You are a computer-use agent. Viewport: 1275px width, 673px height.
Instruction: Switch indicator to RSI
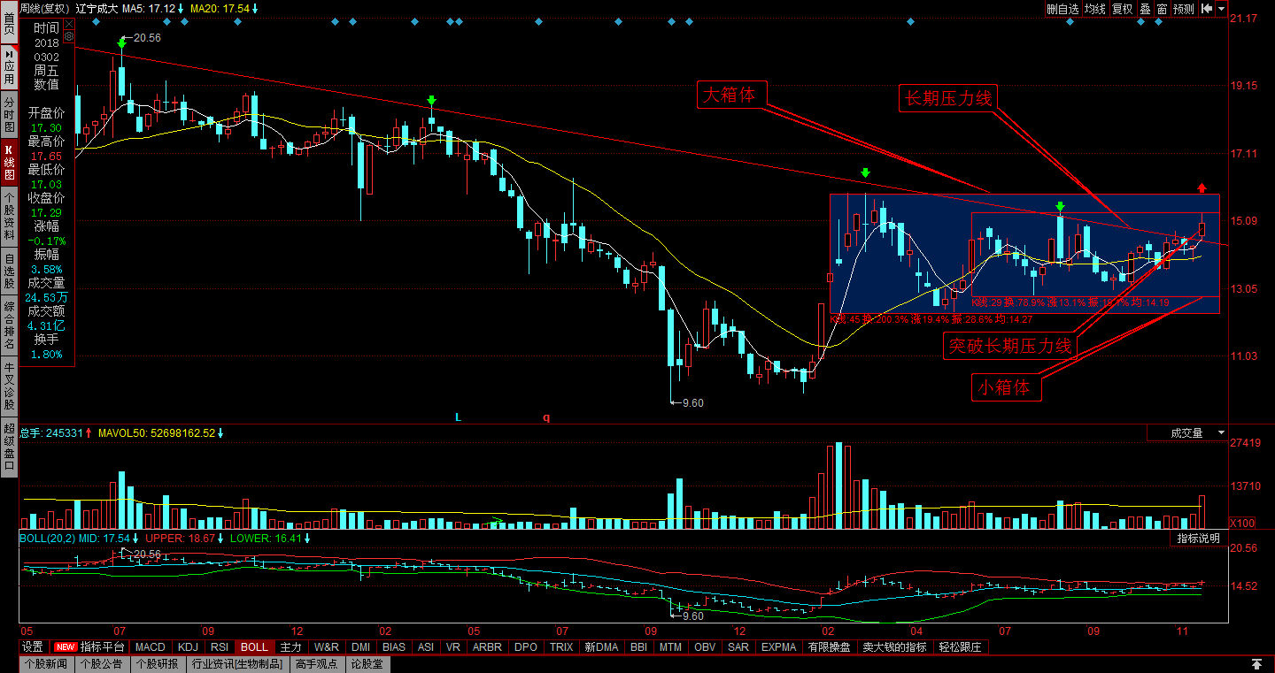pos(220,647)
